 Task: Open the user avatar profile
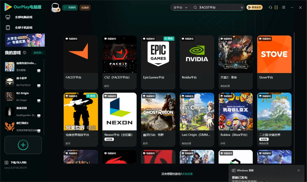pos(55,7)
